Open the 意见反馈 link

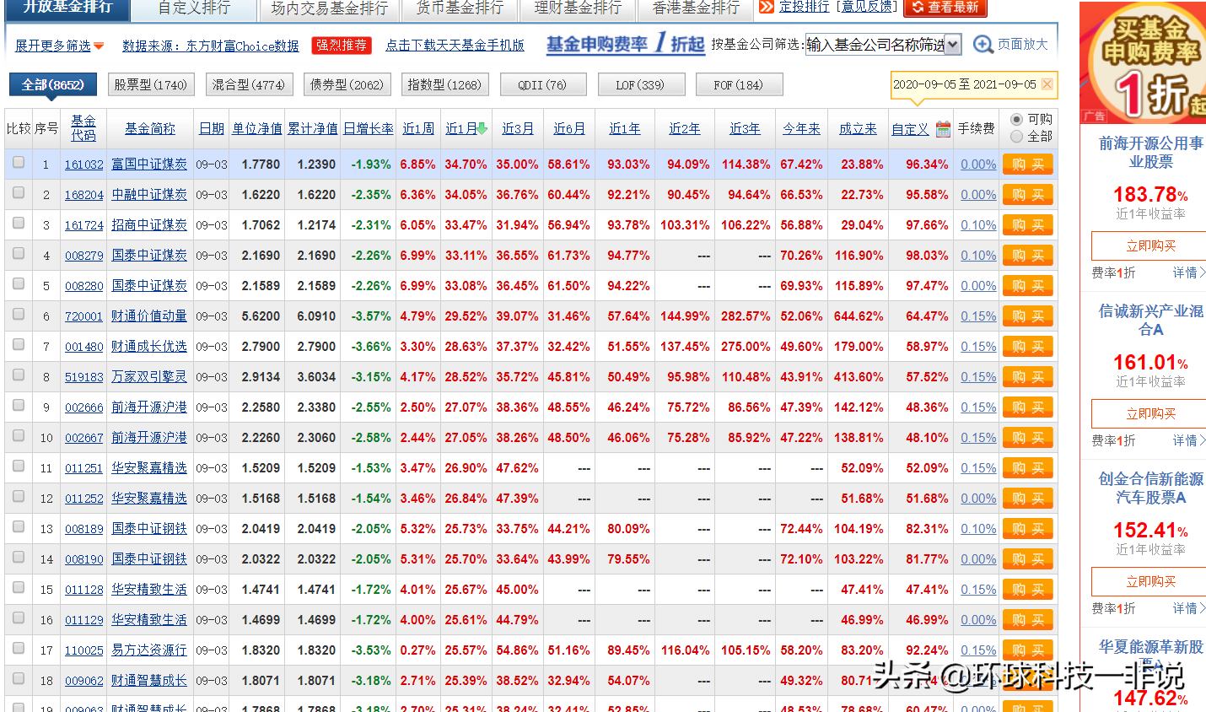coord(867,7)
